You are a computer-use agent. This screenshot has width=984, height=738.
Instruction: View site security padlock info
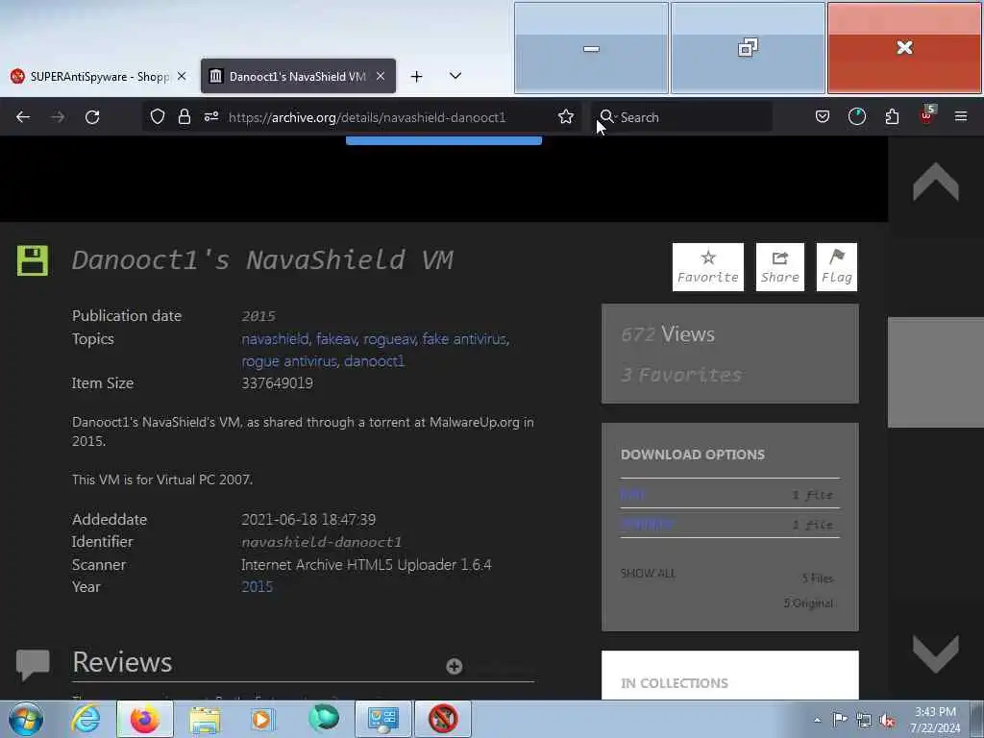184,116
